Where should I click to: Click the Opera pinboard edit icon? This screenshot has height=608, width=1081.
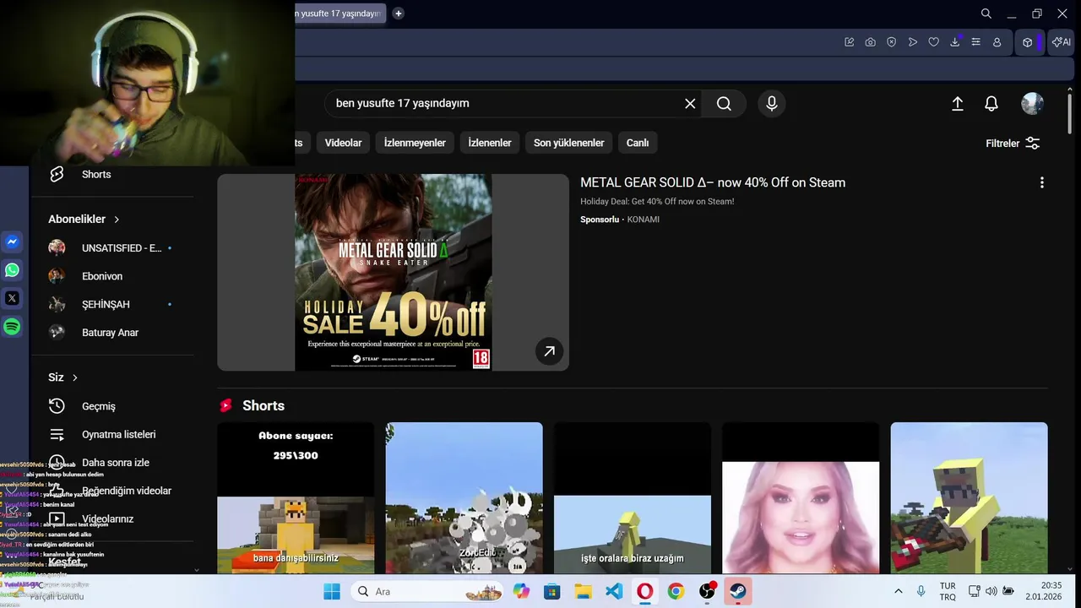coord(849,42)
